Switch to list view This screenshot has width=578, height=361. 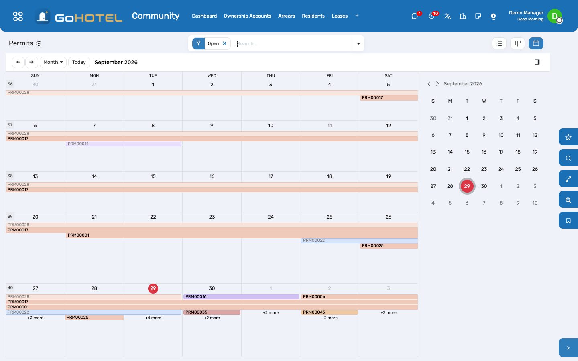pyautogui.click(x=499, y=43)
